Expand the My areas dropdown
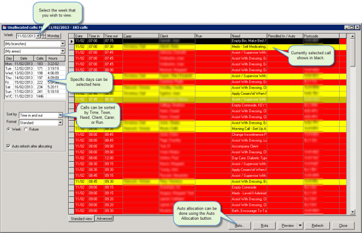This screenshot has height=233, width=362. [x=63, y=51]
